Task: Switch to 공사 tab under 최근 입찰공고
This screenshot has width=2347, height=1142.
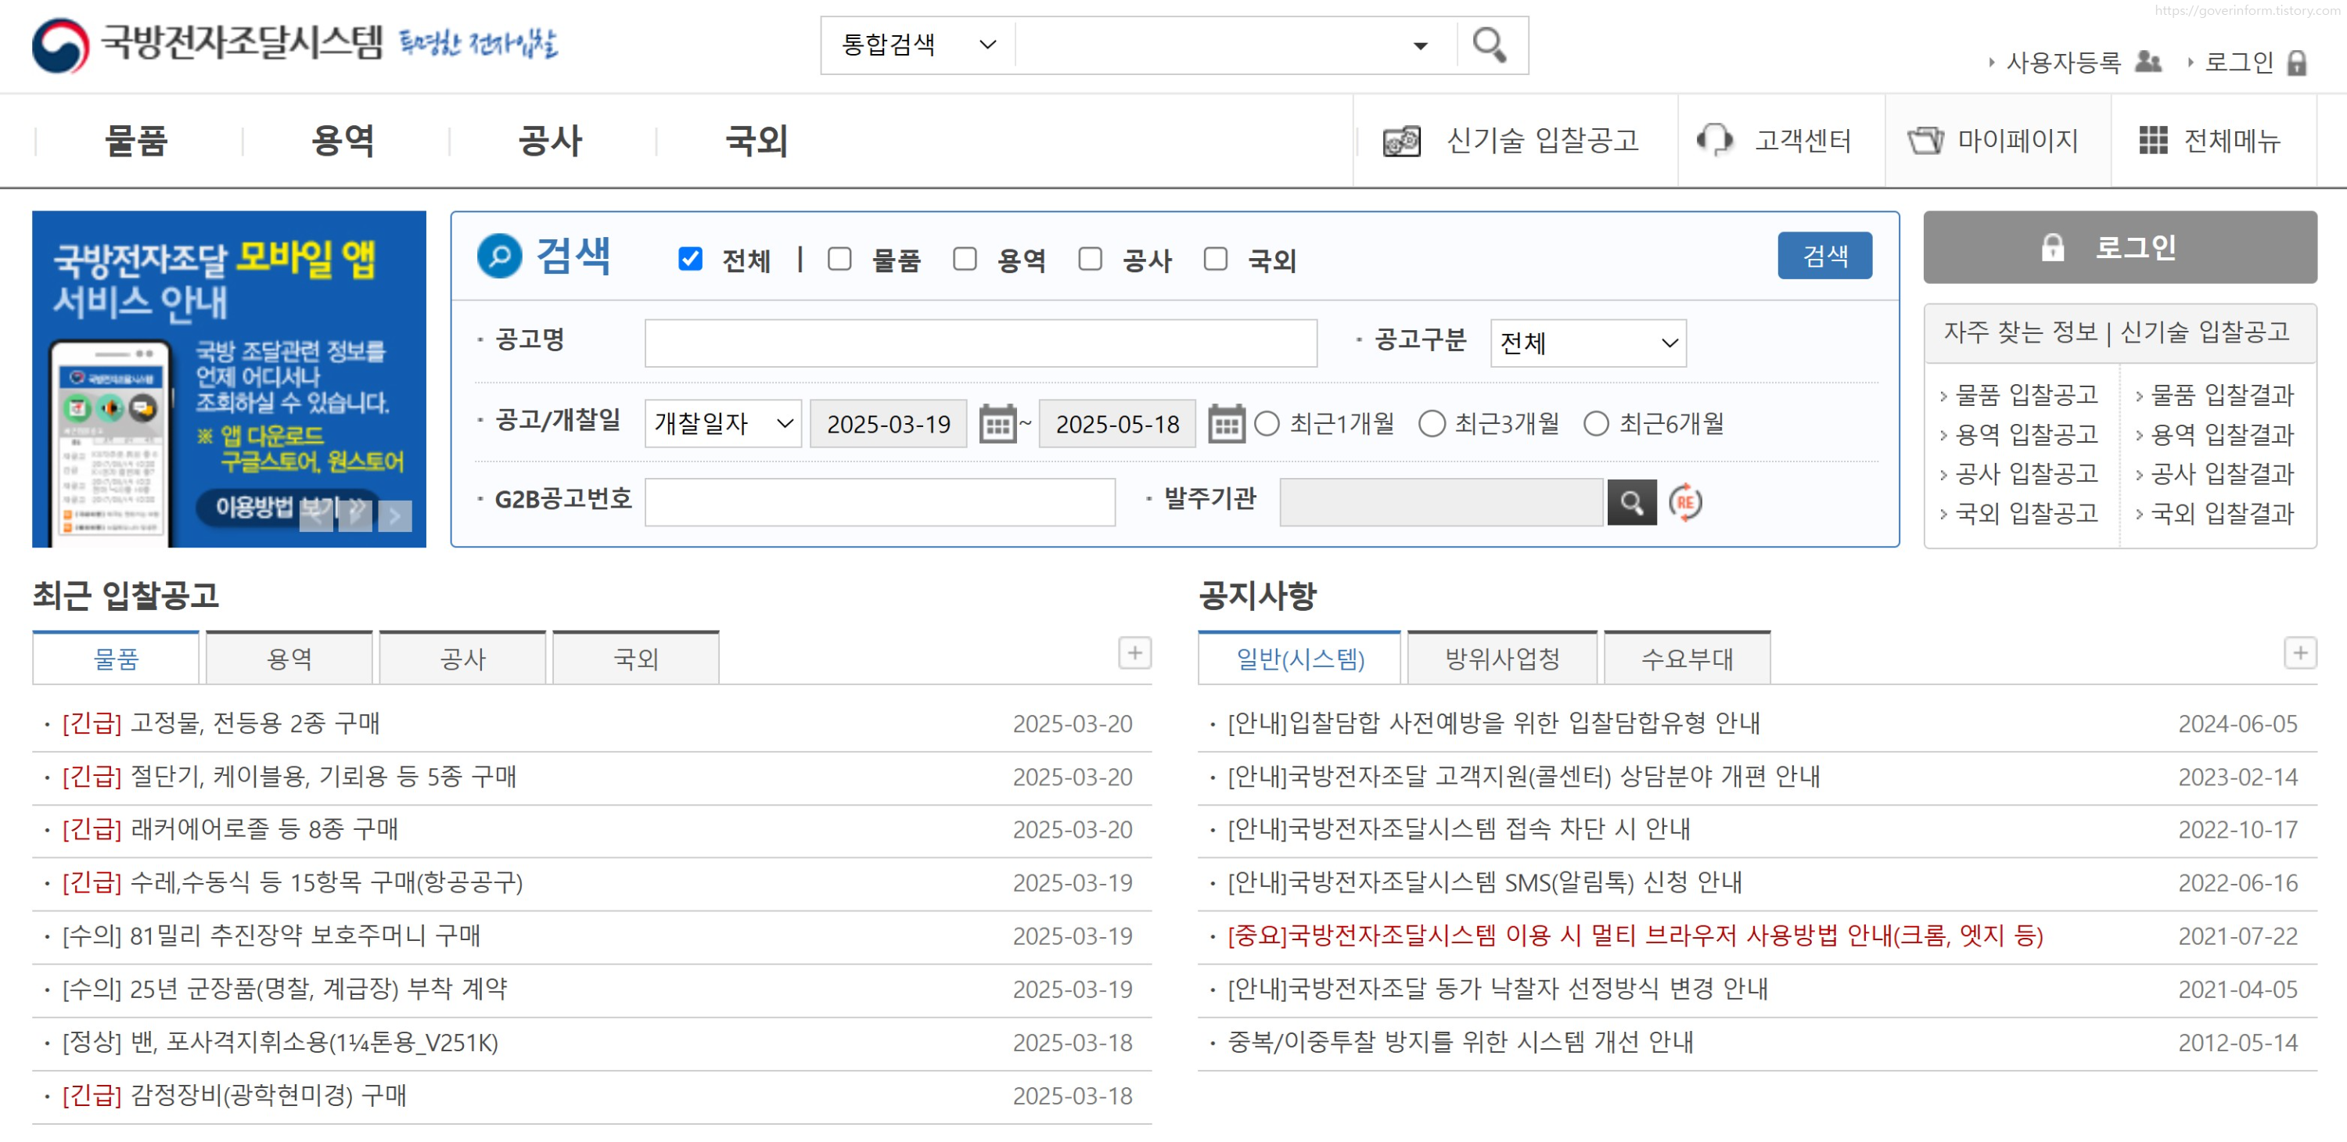Action: 462,659
